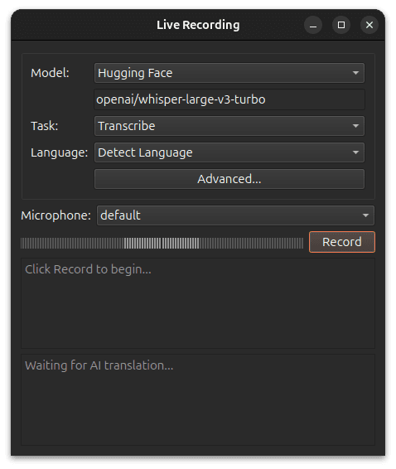Click the 'Task:' label

pyautogui.click(x=44, y=126)
